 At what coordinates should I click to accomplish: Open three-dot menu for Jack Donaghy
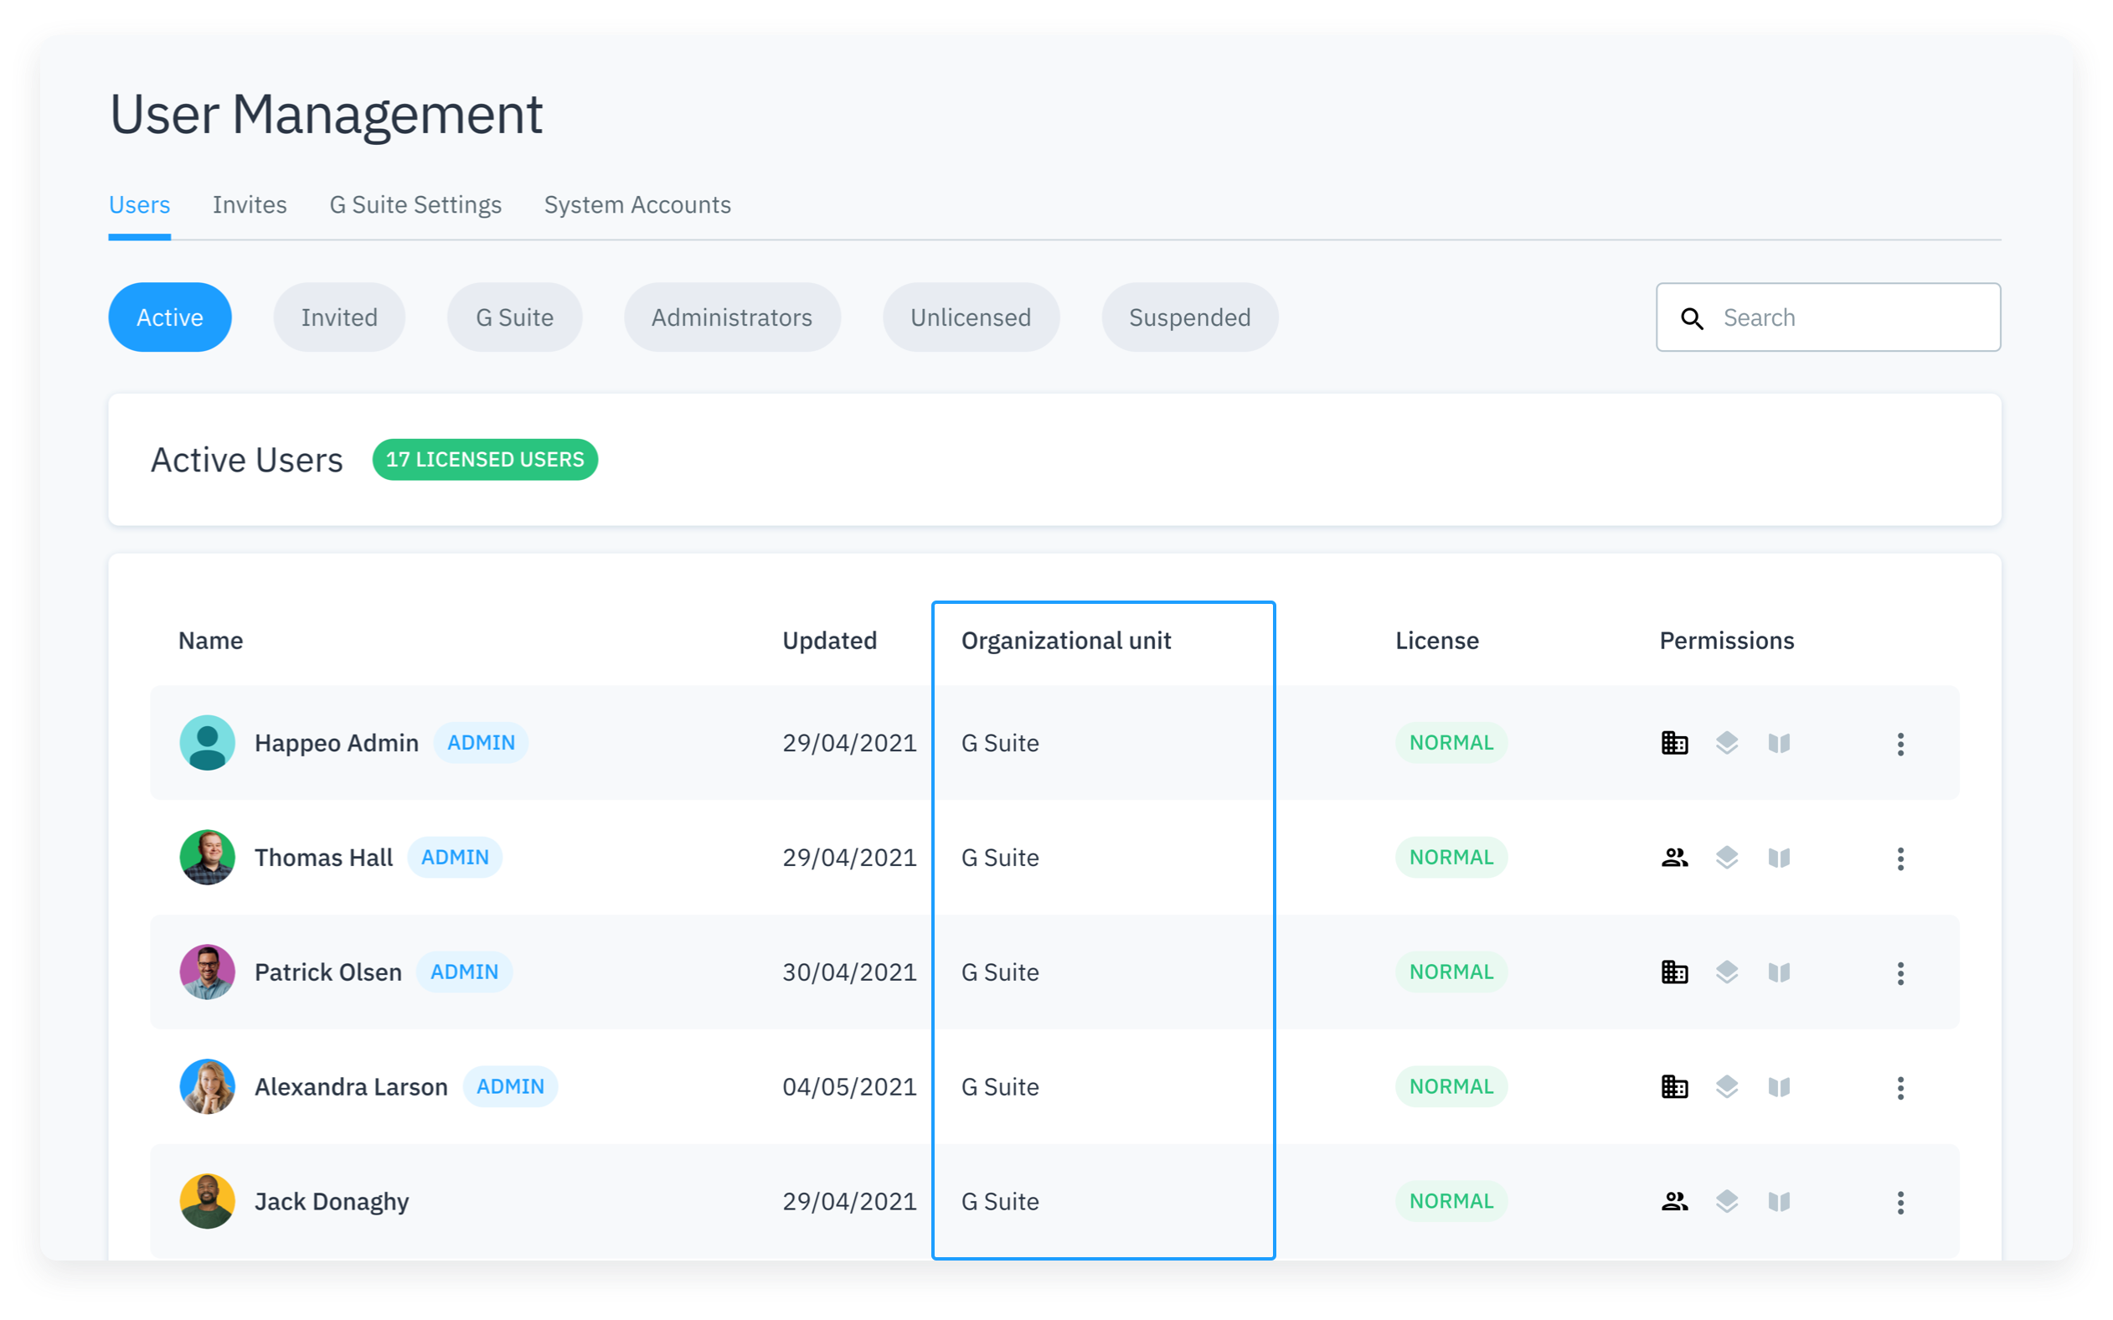pos(1900,1202)
